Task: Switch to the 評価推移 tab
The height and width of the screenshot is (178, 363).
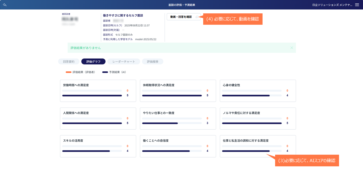Action: [153, 61]
